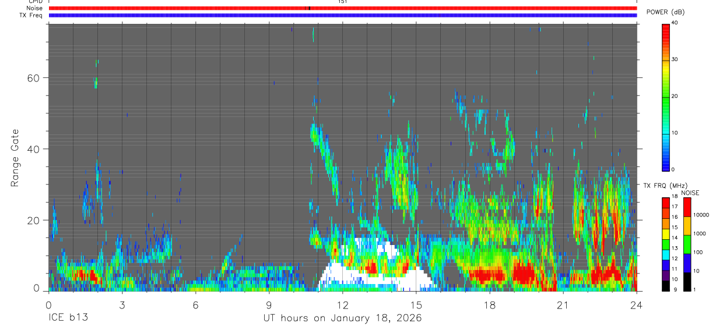Click the 10000 label in the NOISE legend
This screenshot has width=716, height=330.
[702, 215]
